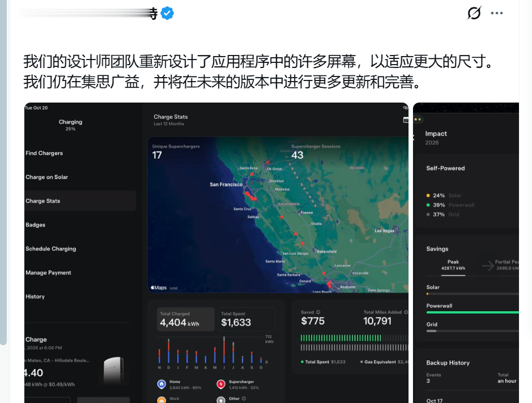Click the Apple Maps logo on map

click(159, 287)
